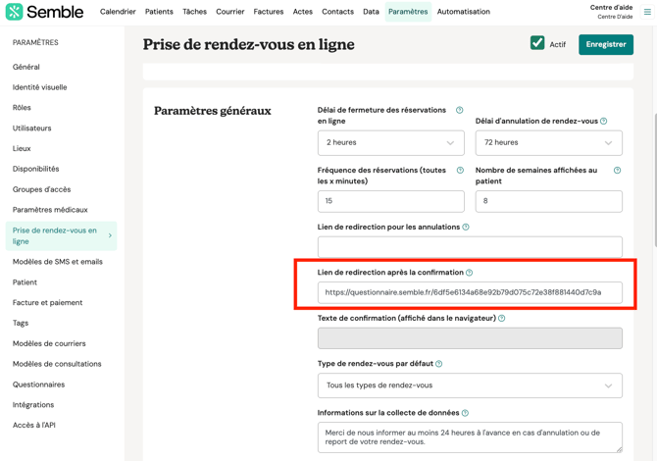Go to the Automatisation tab

(x=463, y=12)
